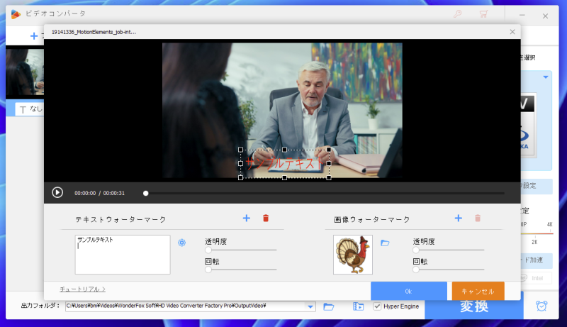Open the output folder via folder icon

click(x=329, y=306)
